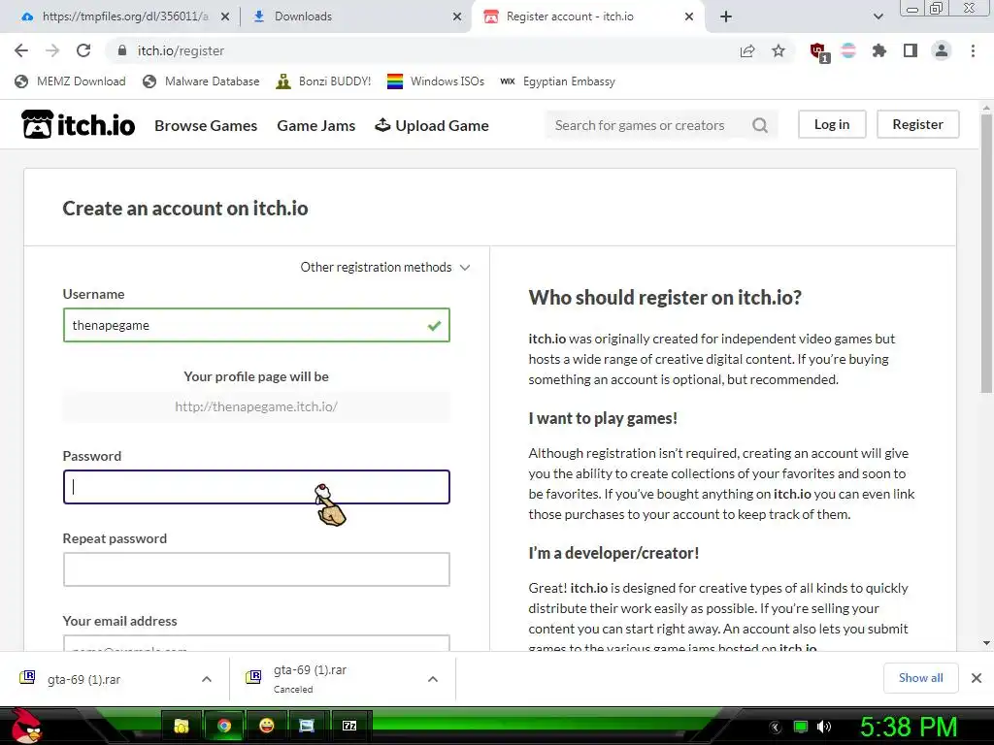Expand Other registration methods dropdown
The image size is (994, 745).
[x=385, y=268]
